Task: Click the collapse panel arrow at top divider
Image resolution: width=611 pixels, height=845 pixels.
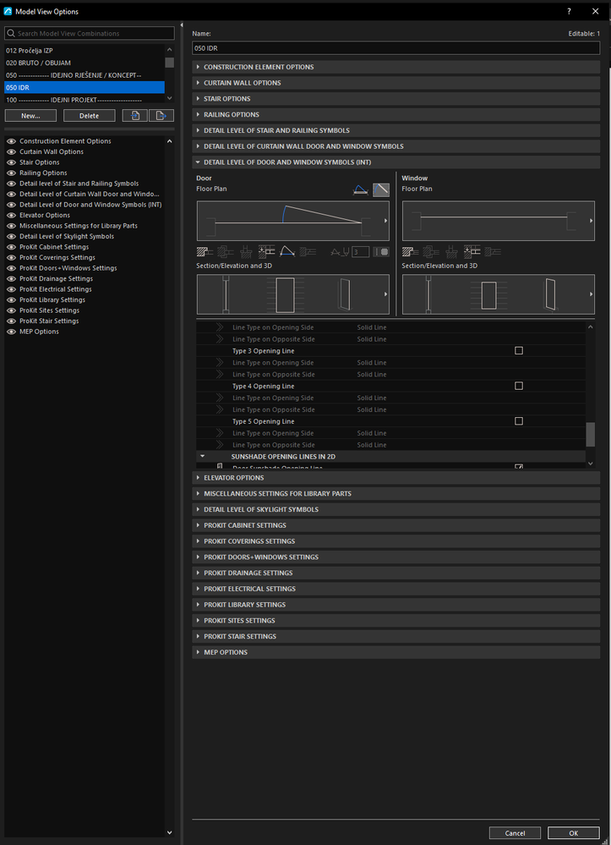Action: tap(182, 25)
